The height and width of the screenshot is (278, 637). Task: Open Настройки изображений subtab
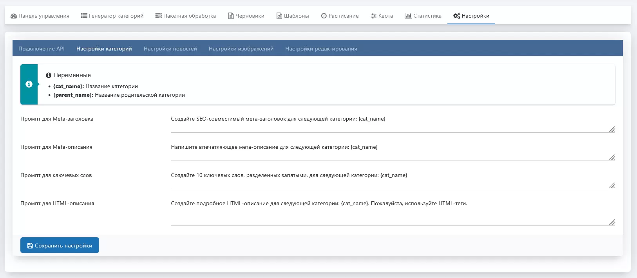[x=241, y=49]
